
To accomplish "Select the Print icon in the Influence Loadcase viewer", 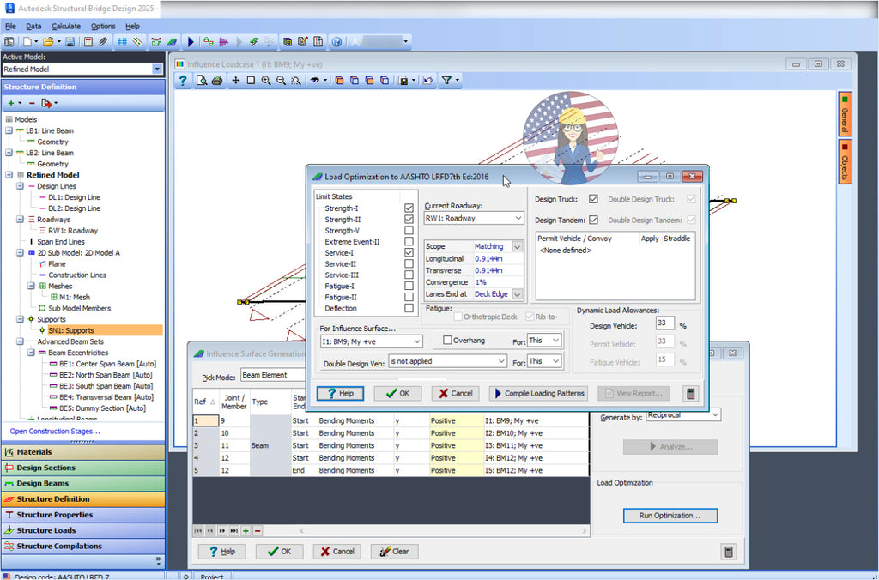I will (x=217, y=80).
